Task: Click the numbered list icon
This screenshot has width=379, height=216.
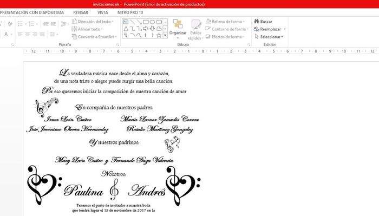Action: click(x=31, y=24)
